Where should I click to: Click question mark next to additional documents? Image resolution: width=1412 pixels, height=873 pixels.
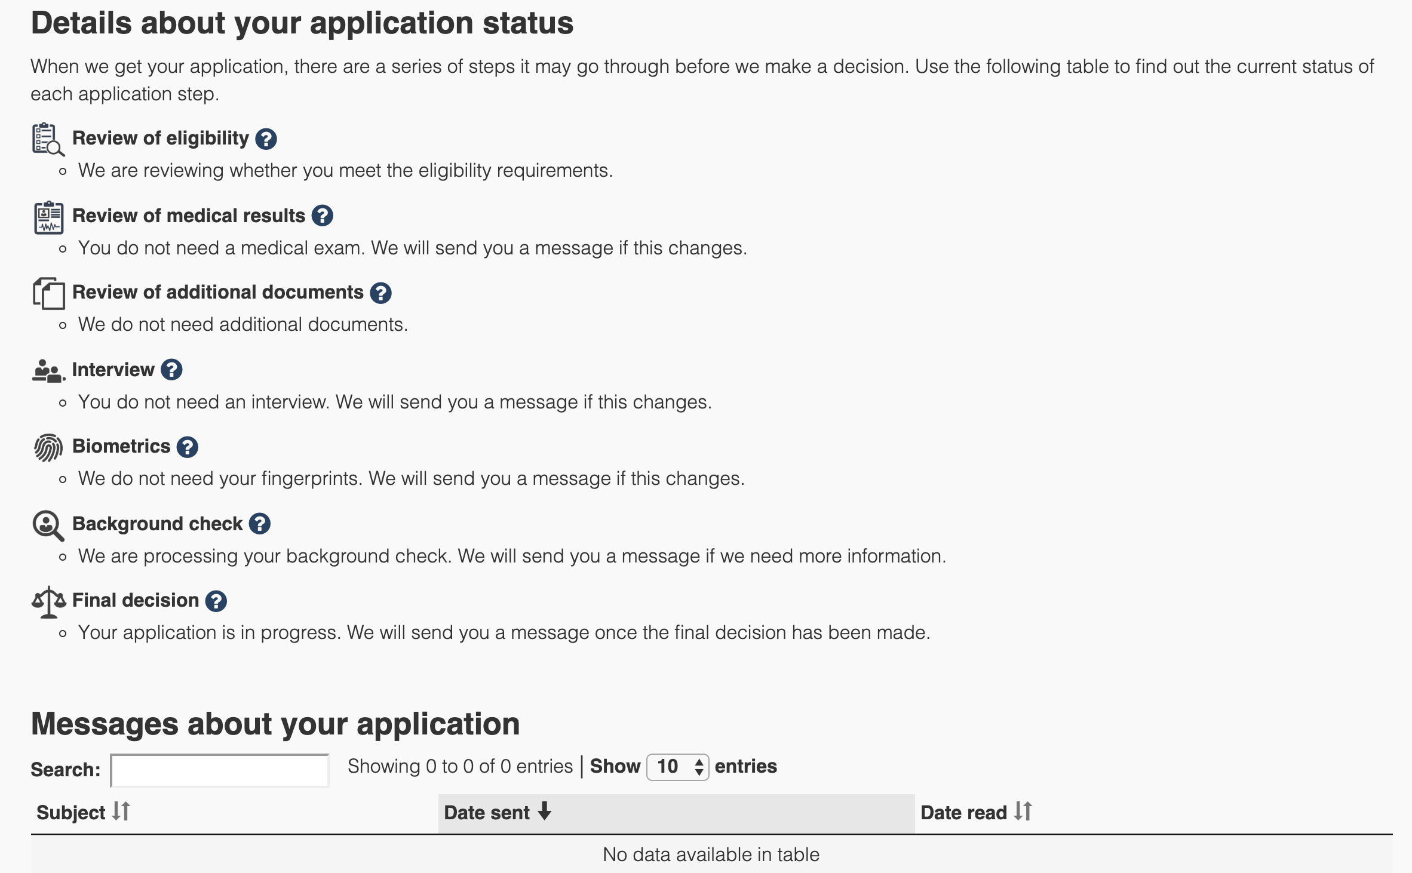coord(380,293)
